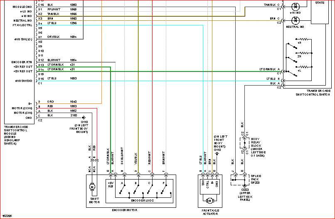Click TRANSFER CASE SHIFT CONTROL SWITCH caption
This screenshot has width=335, height=219.
pos(313,93)
